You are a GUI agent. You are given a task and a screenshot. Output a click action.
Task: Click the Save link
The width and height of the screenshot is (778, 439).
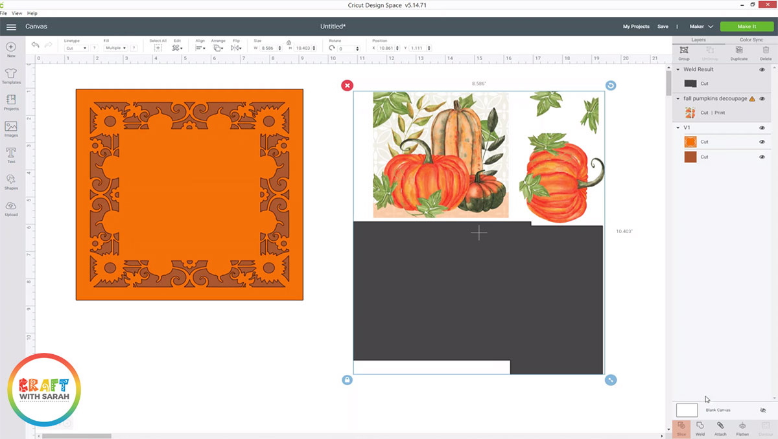click(663, 27)
